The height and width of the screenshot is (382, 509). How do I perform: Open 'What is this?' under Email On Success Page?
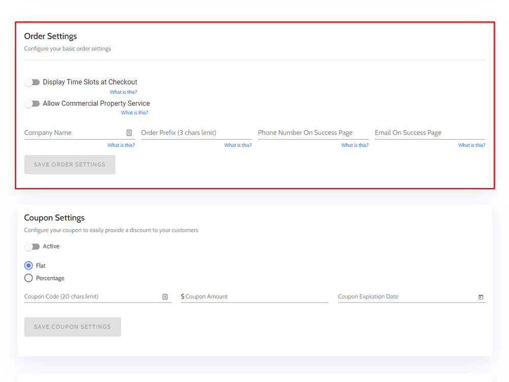[472, 145]
